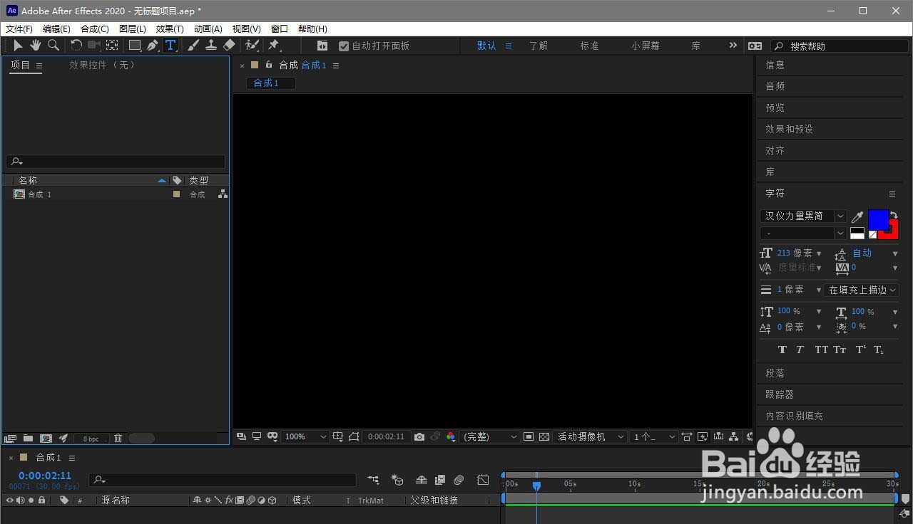Open the font style dropdown
This screenshot has height=524, width=913.
(803, 234)
